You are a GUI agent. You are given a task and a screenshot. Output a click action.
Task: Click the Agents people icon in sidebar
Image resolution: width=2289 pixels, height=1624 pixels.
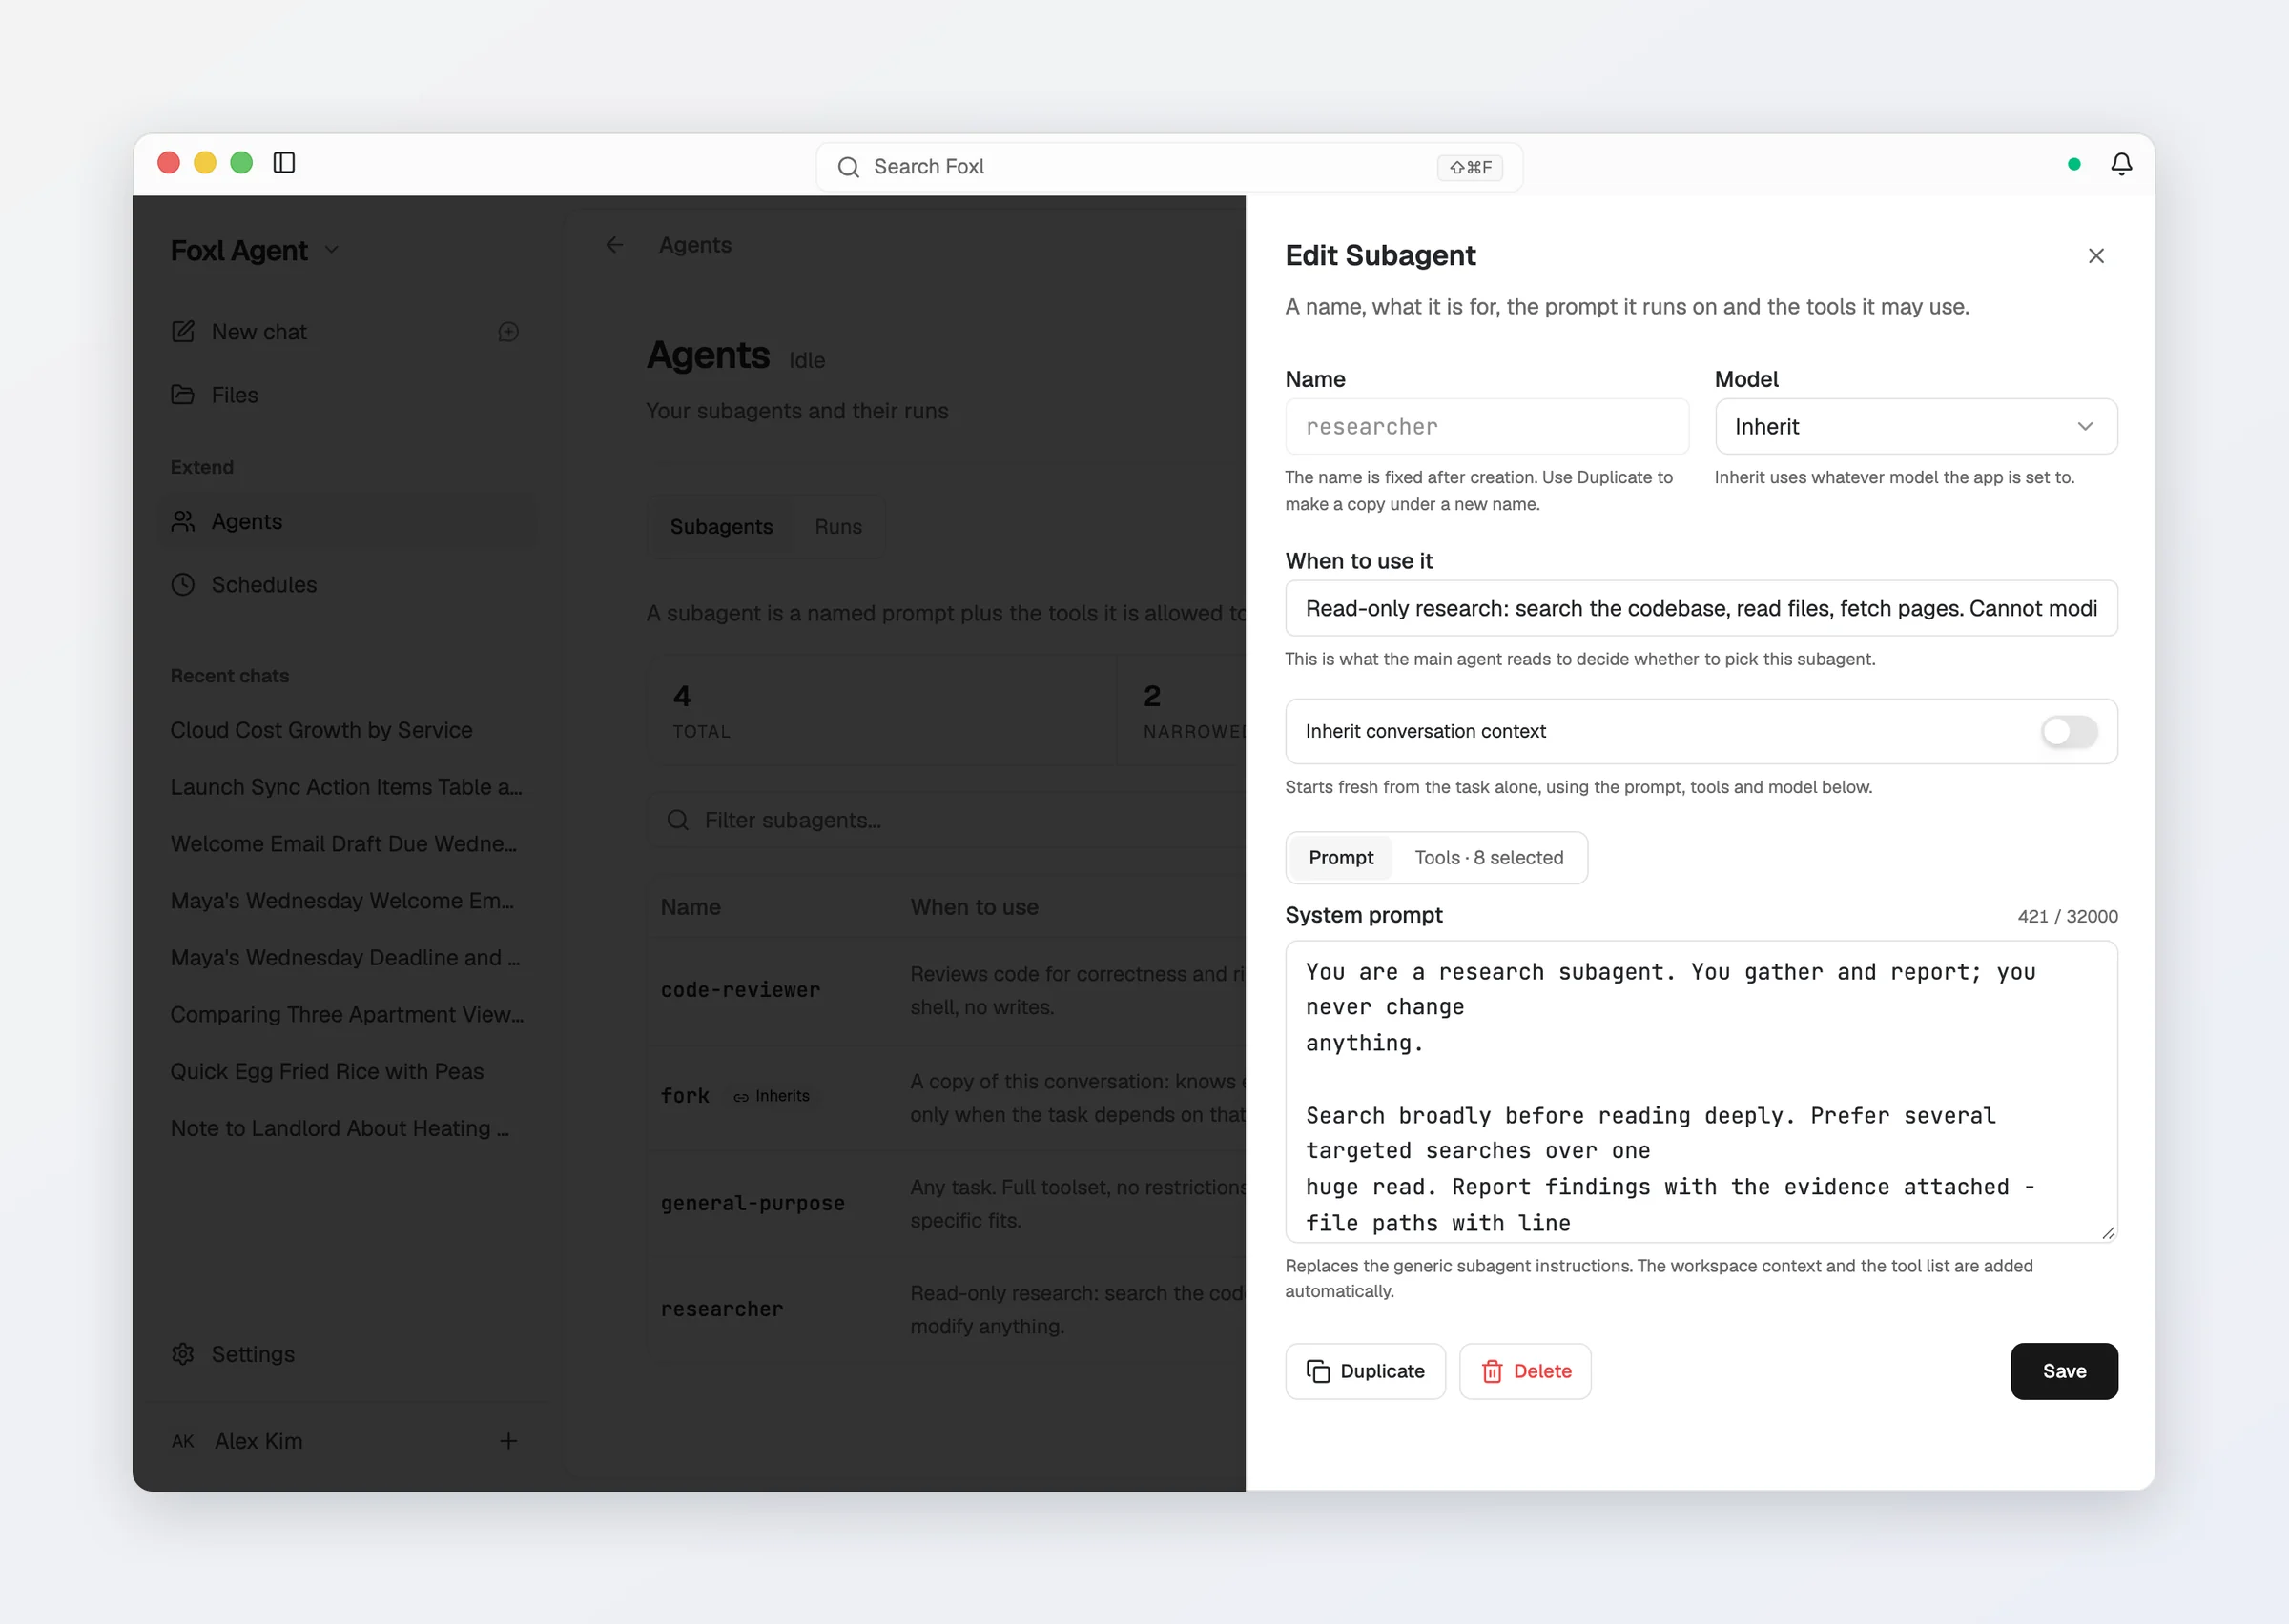(x=183, y=522)
